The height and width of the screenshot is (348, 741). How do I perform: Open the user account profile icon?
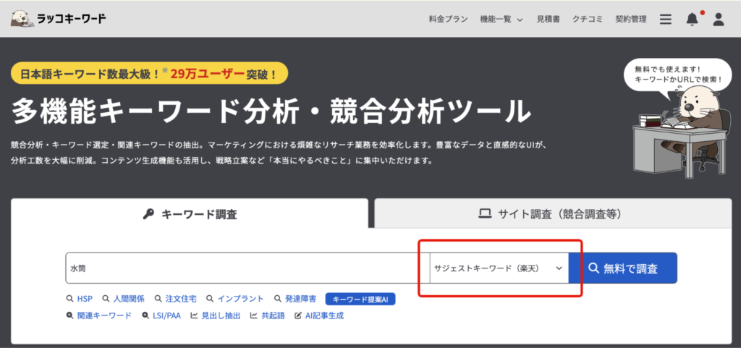pos(718,20)
